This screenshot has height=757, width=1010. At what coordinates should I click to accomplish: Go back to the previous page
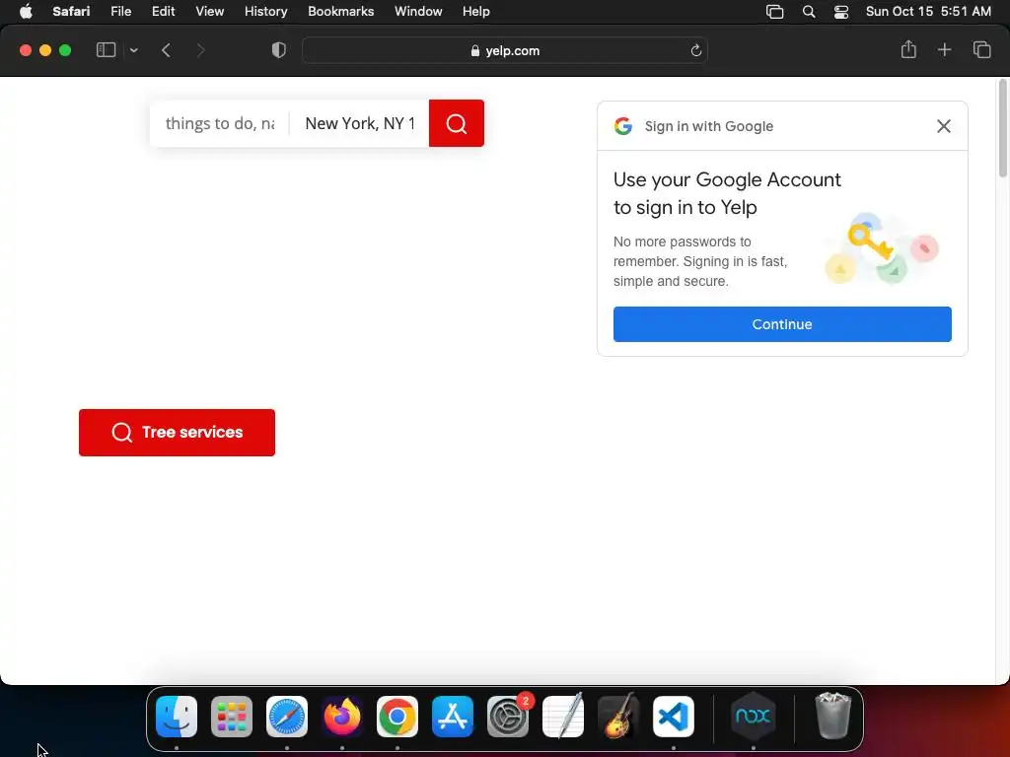pyautogui.click(x=166, y=50)
